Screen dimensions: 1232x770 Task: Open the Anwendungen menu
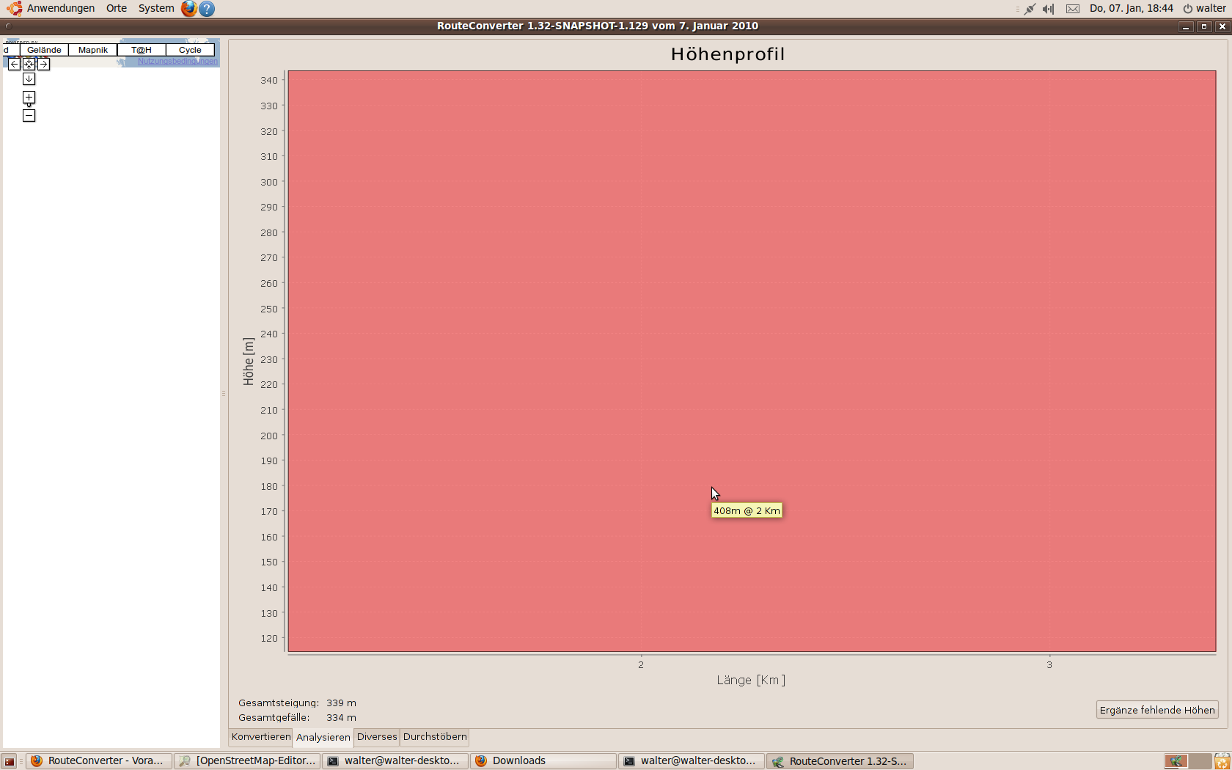(x=60, y=9)
